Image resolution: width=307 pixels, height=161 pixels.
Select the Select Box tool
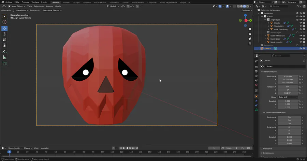click(x=4, y=17)
